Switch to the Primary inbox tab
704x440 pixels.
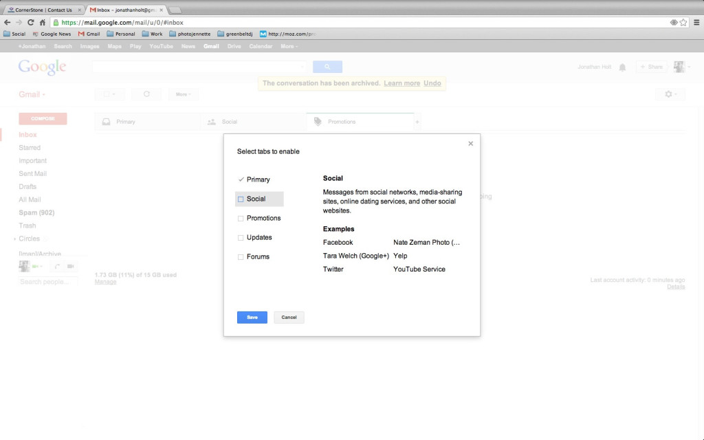point(147,122)
